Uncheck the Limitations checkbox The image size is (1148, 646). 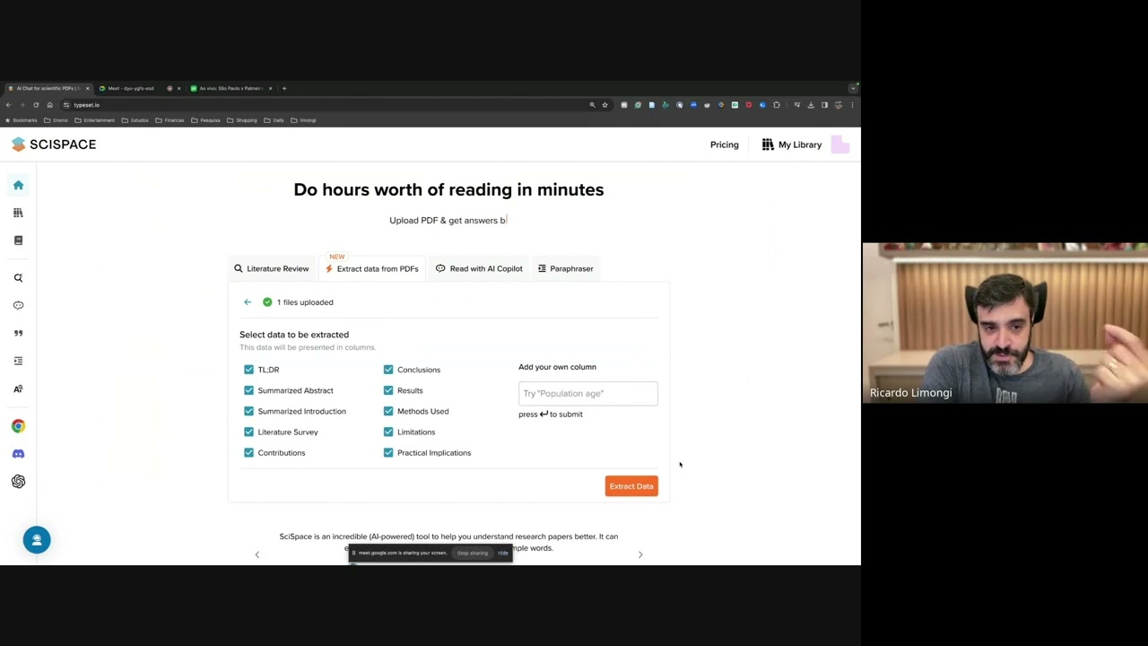pos(388,432)
